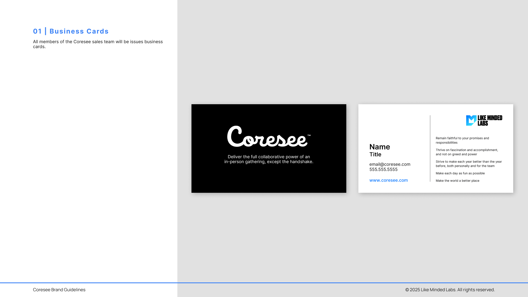This screenshot has height=297, width=528.
Task: Open the www.coresee.com link
Action: pos(388,180)
